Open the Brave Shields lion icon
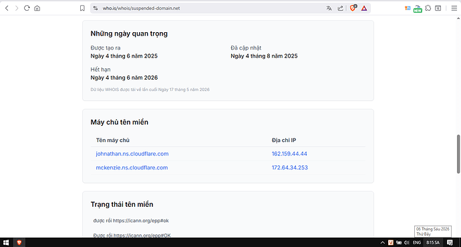Viewport: 461px width, 247px height. point(353,8)
